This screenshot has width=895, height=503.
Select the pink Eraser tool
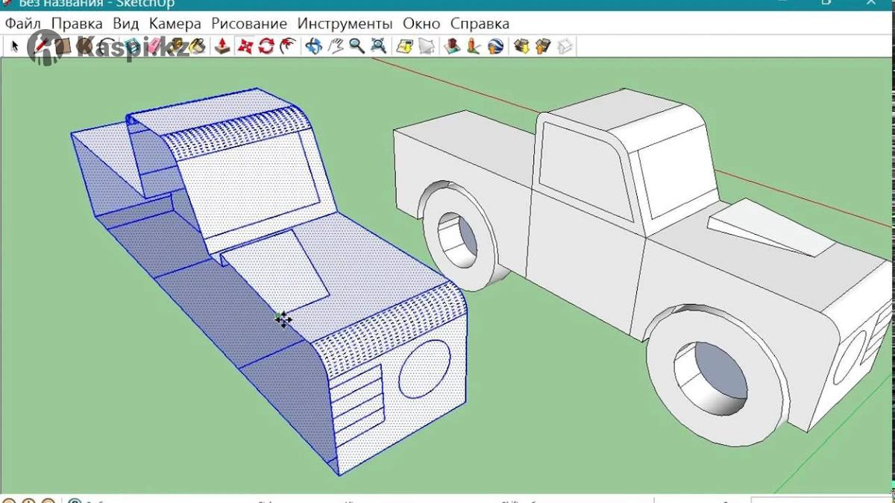[154, 46]
